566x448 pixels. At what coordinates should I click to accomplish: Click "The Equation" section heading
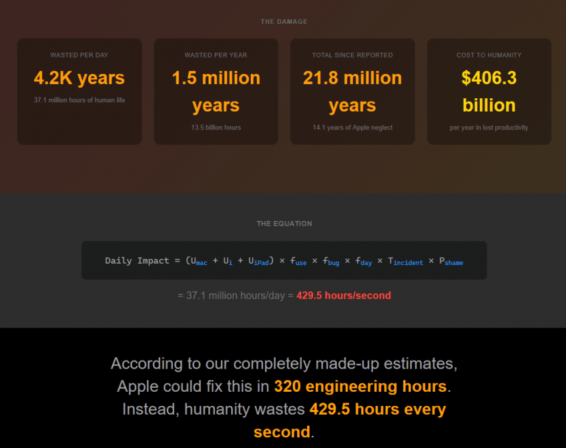[x=284, y=224]
